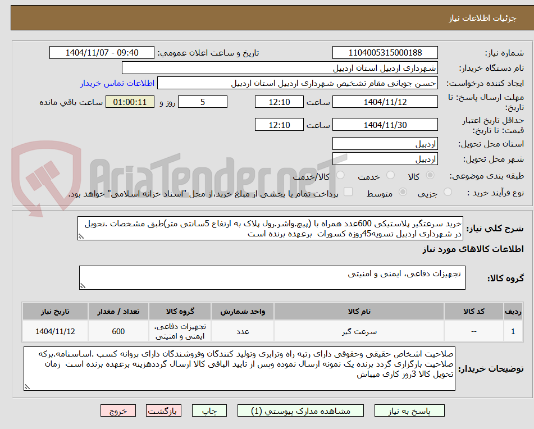Click the ساعت باقی مانده label

[x=71, y=102]
